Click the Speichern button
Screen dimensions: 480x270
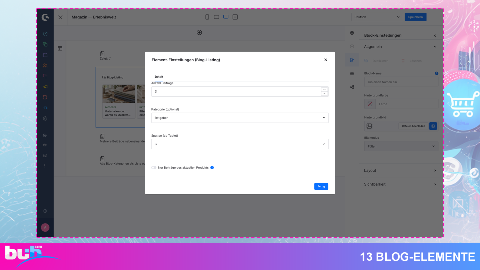(415, 17)
